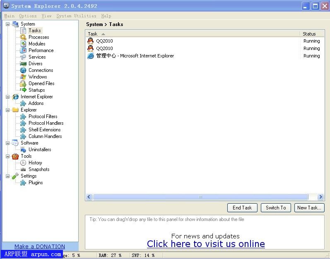Select the Connections tree label
This screenshot has height=259, width=330.
click(41, 70)
